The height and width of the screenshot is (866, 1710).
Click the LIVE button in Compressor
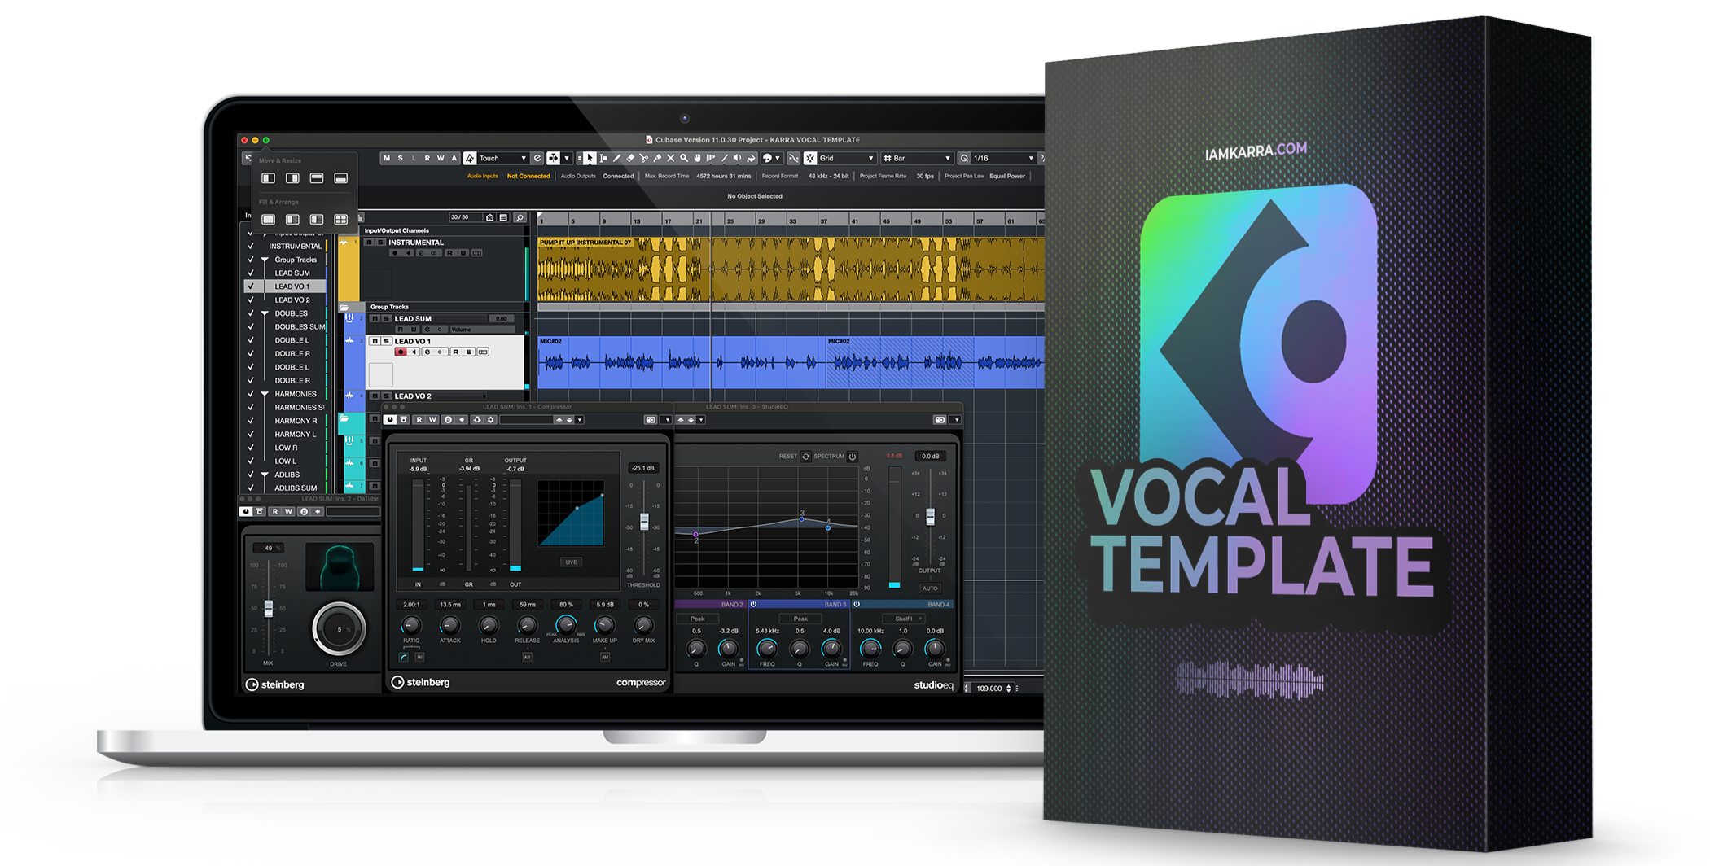pos(571,562)
